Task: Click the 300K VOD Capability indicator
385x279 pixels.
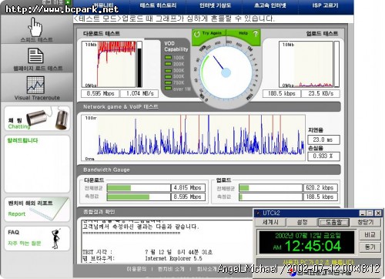Action: point(168,70)
